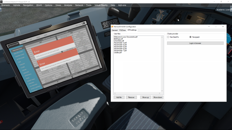Select AFTER LANDING in the EFB sidebar
The width and height of the screenshot is (232, 130).
click(36, 88)
